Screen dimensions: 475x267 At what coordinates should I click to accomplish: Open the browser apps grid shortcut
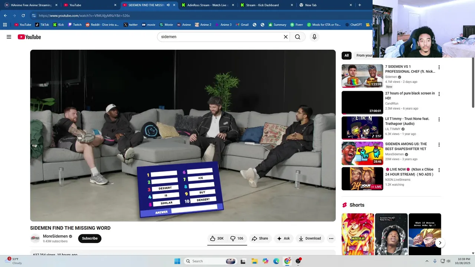pyautogui.click(x=5, y=25)
